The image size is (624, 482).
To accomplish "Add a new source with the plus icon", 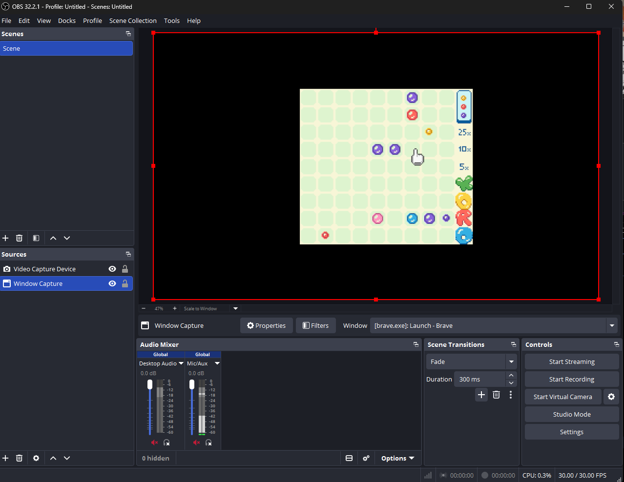I will point(5,458).
